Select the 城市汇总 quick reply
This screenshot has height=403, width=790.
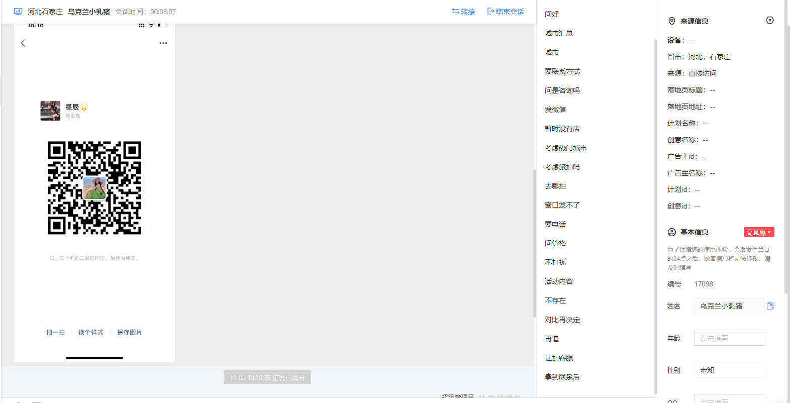(559, 33)
